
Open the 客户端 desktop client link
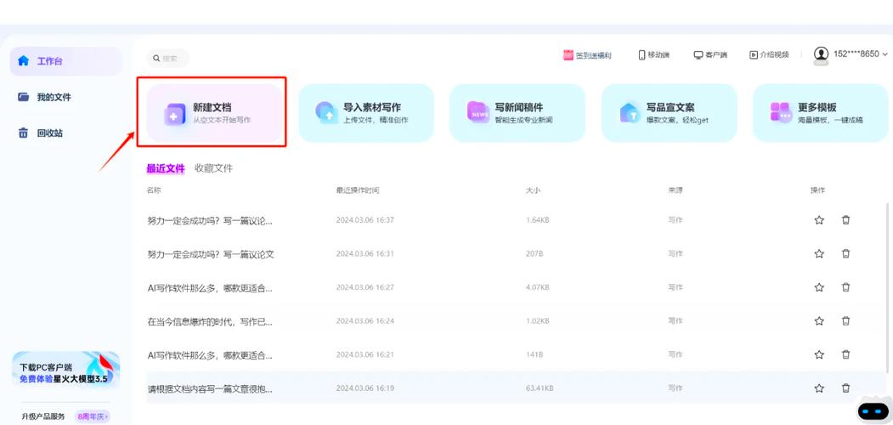point(710,54)
